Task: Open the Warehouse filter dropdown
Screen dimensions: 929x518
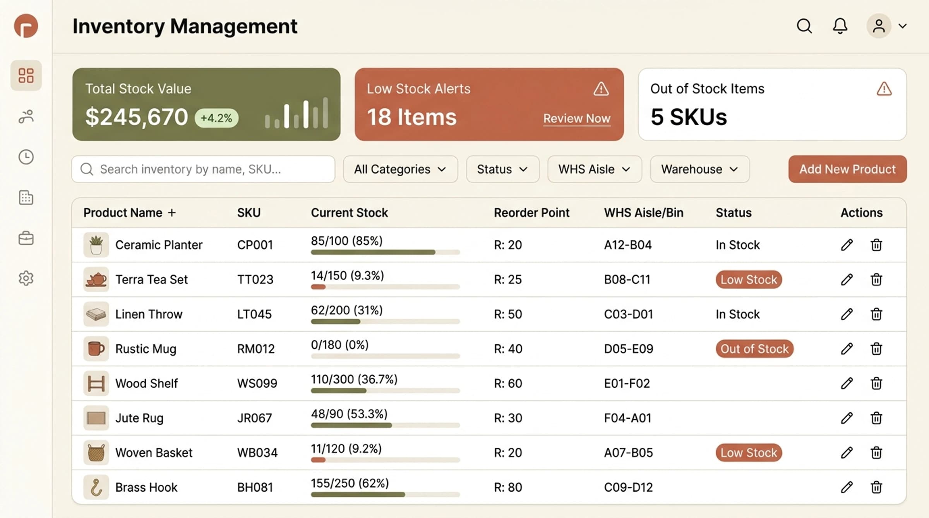Action: 700,169
